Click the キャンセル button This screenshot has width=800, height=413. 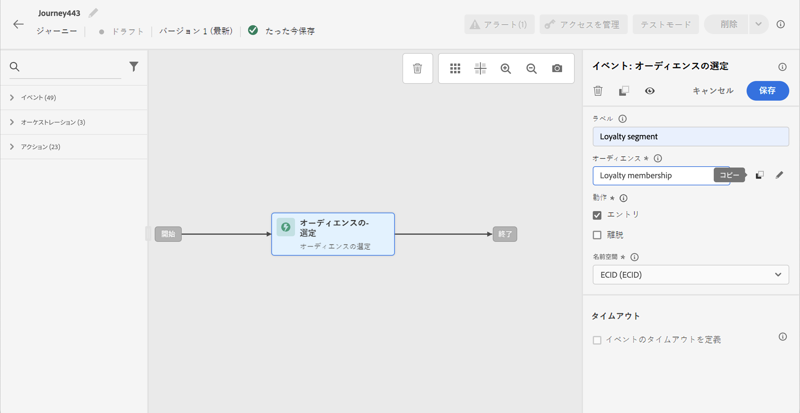point(713,91)
